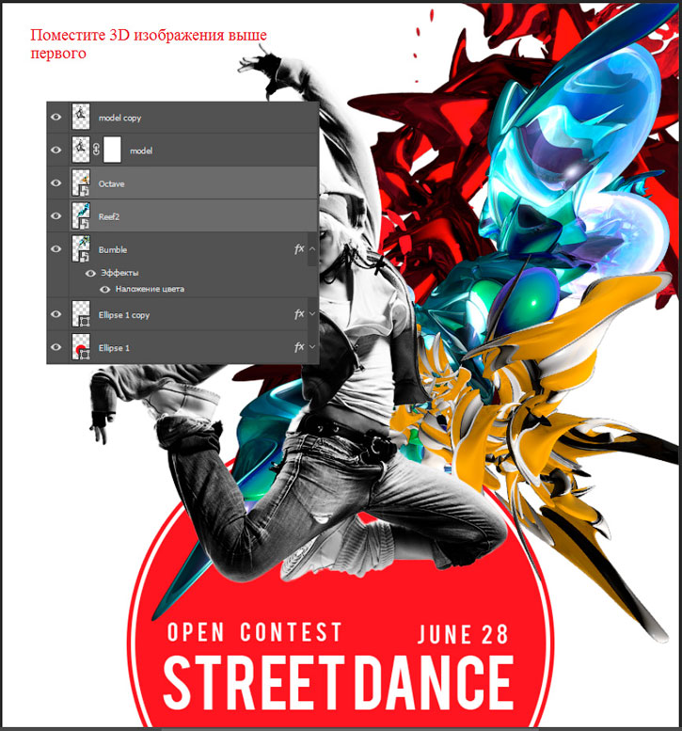This screenshot has height=731, width=682.
Task: Select the white layer mask on model
Action: (x=112, y=150)
